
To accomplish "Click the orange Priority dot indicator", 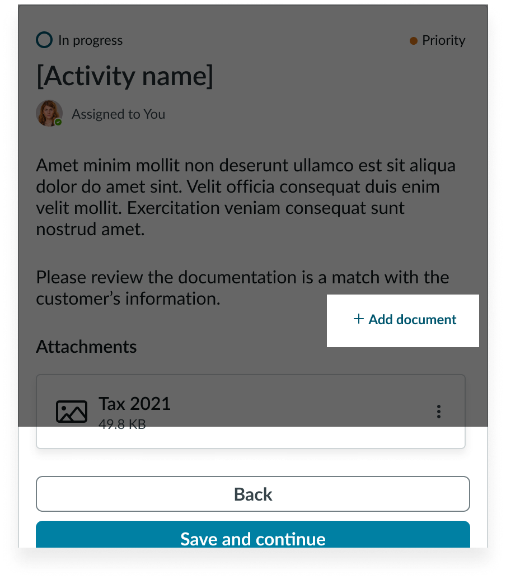I will [413, 41].
